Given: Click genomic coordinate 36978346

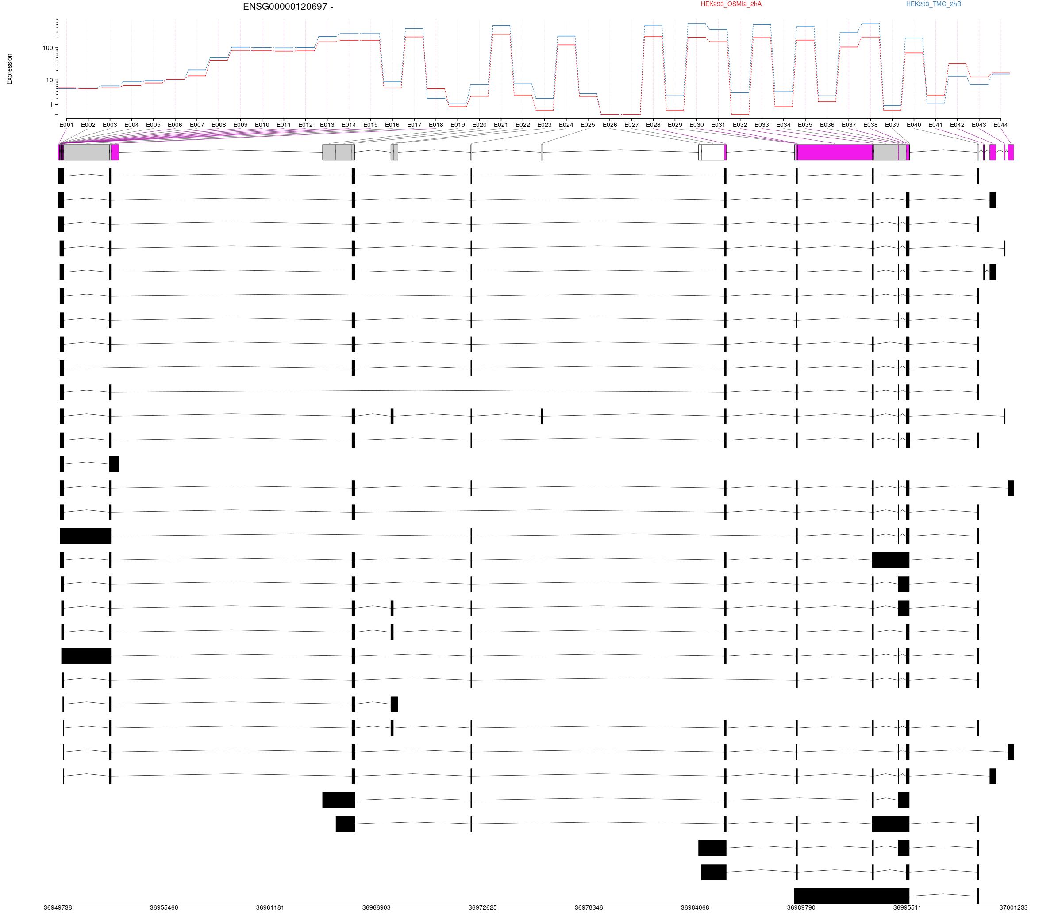Looking at the screenshot, I should point(589,907).
